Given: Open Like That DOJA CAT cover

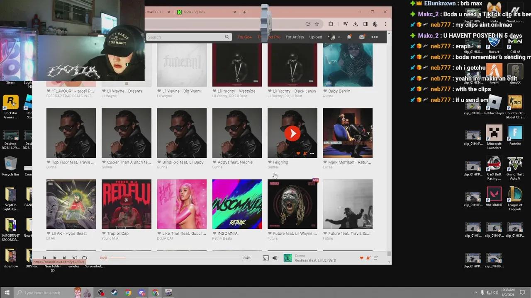Looking at the screenshot, I should click(x=182, y=204).
